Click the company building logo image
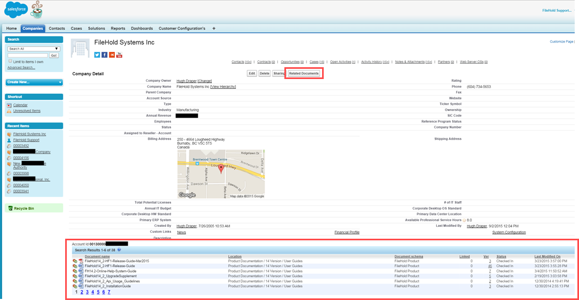The image size is (579, 300). [x=80, y=48]
